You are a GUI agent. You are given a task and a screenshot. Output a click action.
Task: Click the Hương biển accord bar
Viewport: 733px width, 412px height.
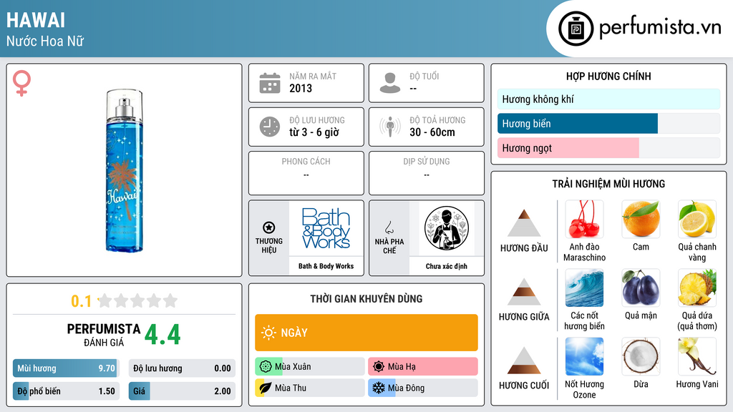coord(608,123)
